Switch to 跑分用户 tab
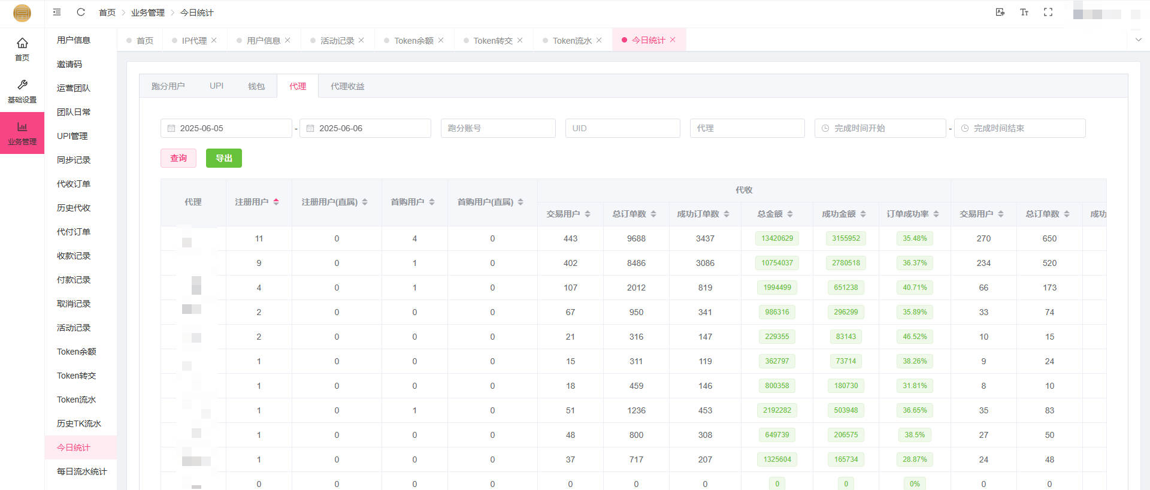The height and width of the screenshot is (490, 1150). coord(168,86)
